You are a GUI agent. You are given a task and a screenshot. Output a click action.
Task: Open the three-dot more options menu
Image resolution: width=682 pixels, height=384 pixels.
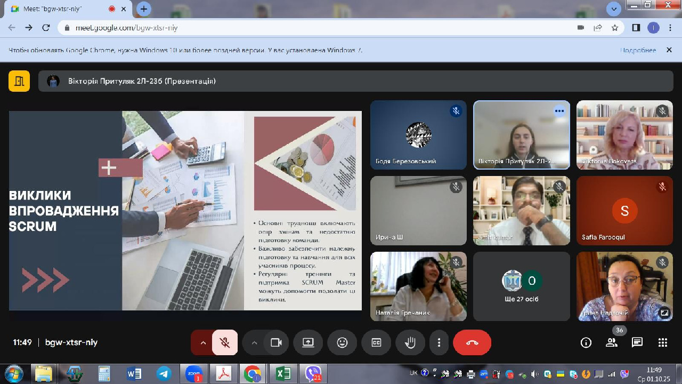coord(439,342)
